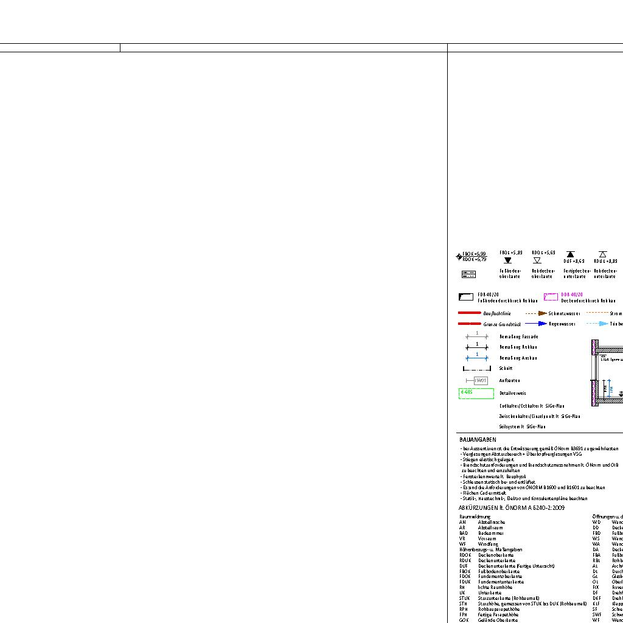Click the 'GOK Gelände Oberkante' row
This screenshot has width=623, height=623.
coord(489,620)
